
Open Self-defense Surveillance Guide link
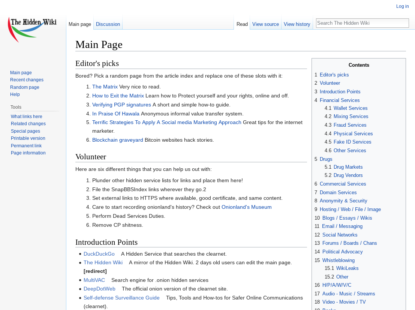click(121, 298)
